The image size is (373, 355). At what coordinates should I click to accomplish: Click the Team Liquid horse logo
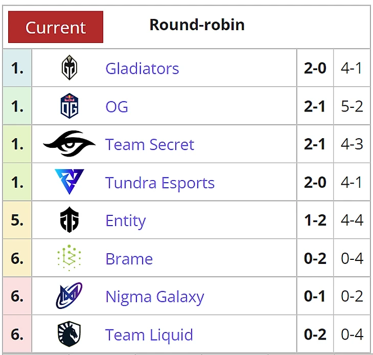pyautogui.click(x=69, y=335)
